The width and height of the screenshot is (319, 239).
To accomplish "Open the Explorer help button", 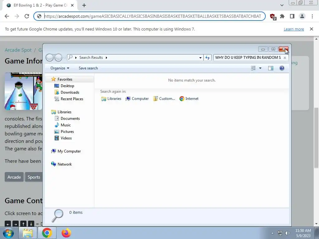I will pos(282,68).
